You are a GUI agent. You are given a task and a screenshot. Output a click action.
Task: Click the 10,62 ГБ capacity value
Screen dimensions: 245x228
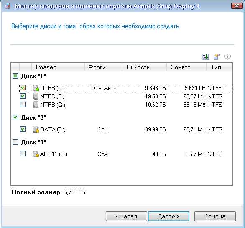[x=155, y=105]
